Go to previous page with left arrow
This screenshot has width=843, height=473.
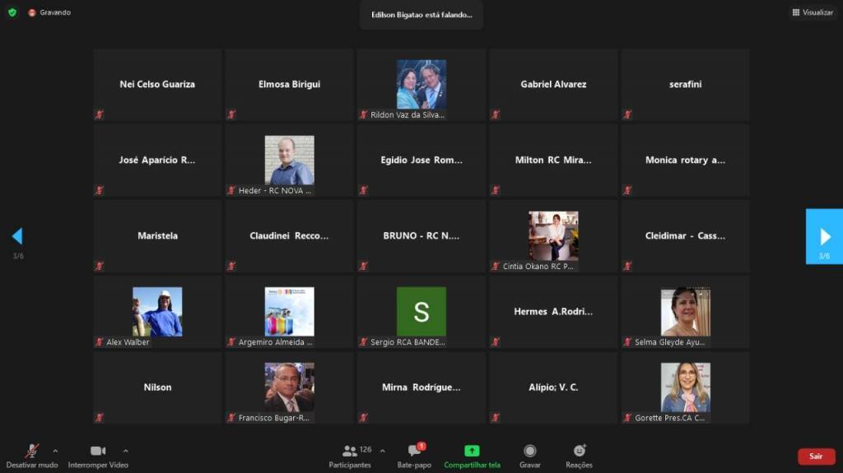17,237
